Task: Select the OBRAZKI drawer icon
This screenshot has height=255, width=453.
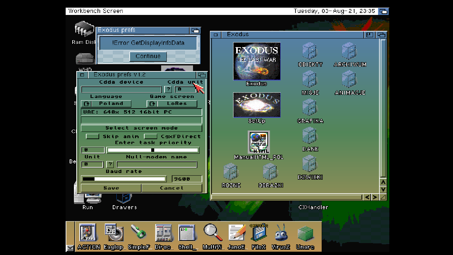Action: coord(271,172)
